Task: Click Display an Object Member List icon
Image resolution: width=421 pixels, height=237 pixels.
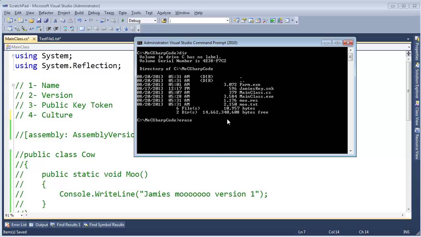Action: pyautogui.click(x=10, y=29)
